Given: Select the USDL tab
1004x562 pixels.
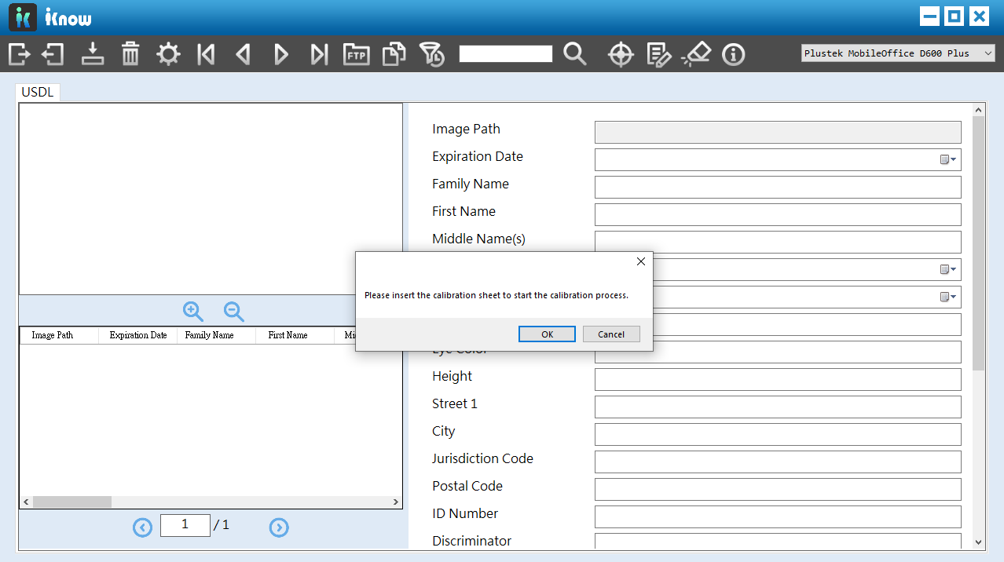Looking at the screenshot, I should tap(38, 93).
